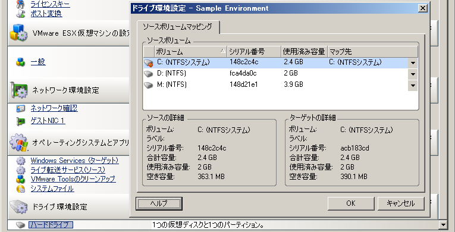Expand map-to dropdown for D: volume
455x232 pixels.
pos(413,74)
